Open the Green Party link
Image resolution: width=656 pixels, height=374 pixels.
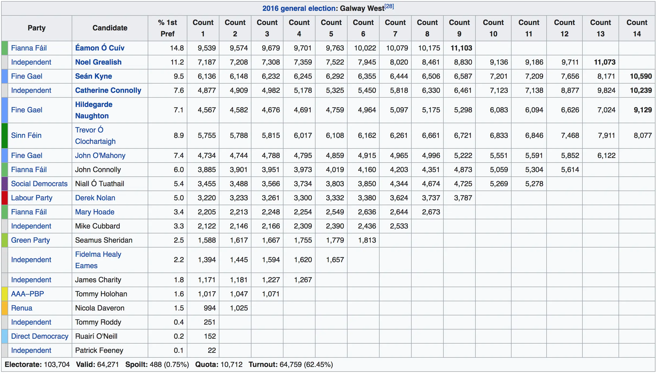pos(30,240)
